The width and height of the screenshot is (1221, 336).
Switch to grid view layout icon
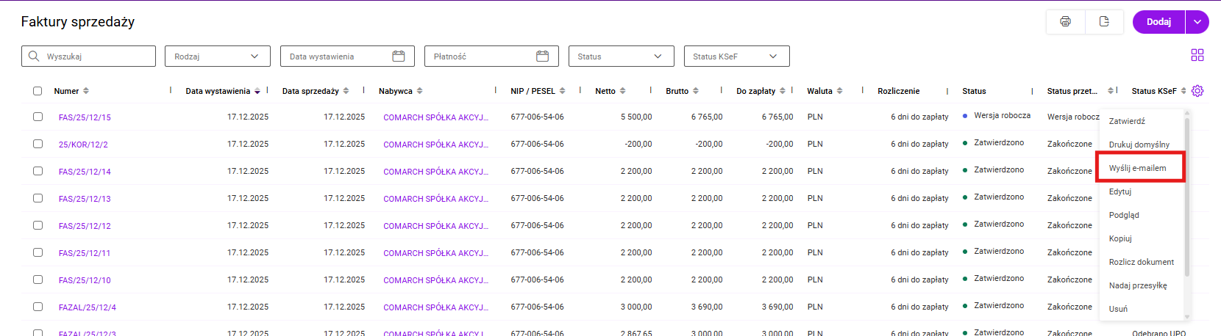coord(1197,55)
